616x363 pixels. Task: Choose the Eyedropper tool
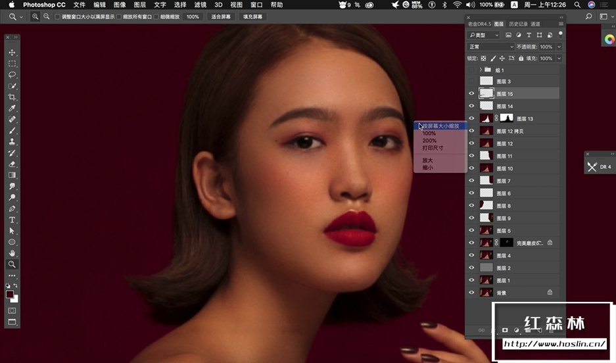click(x=12, y=109)
